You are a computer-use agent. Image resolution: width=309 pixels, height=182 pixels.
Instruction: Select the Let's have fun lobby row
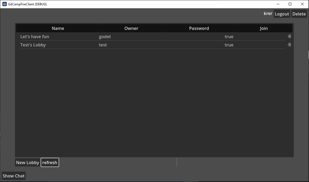coord(35,37)
